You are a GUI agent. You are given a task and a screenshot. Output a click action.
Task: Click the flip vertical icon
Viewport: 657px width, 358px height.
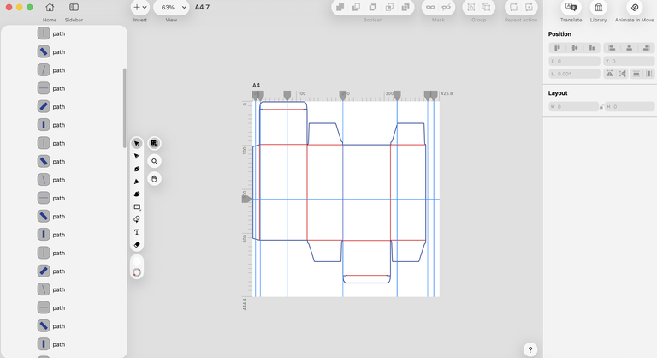coord(623,74)
